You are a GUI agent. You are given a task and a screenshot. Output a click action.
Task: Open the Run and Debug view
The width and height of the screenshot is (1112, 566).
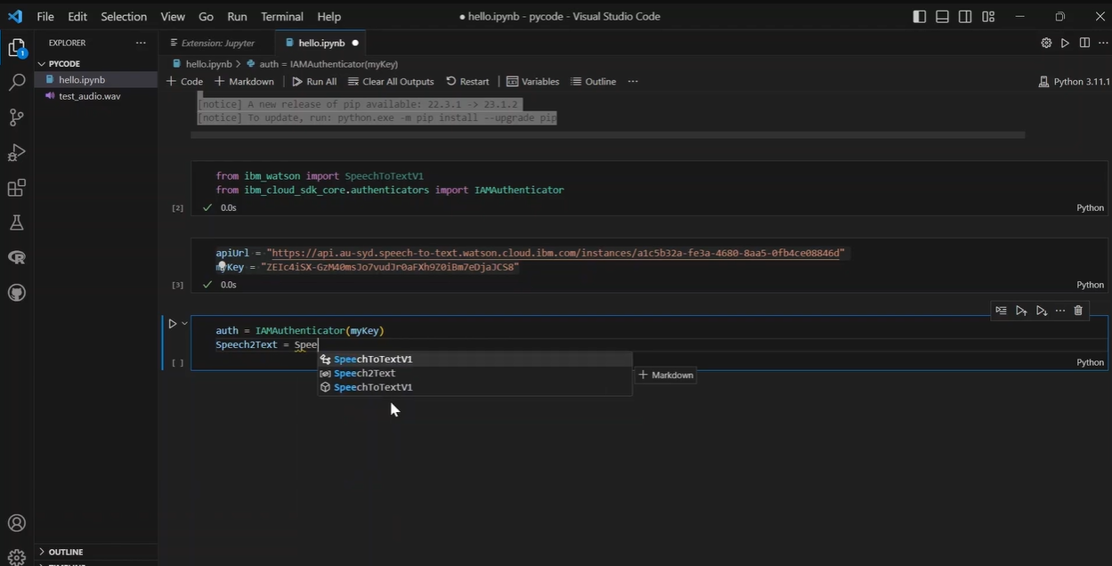tap(16, 153)
